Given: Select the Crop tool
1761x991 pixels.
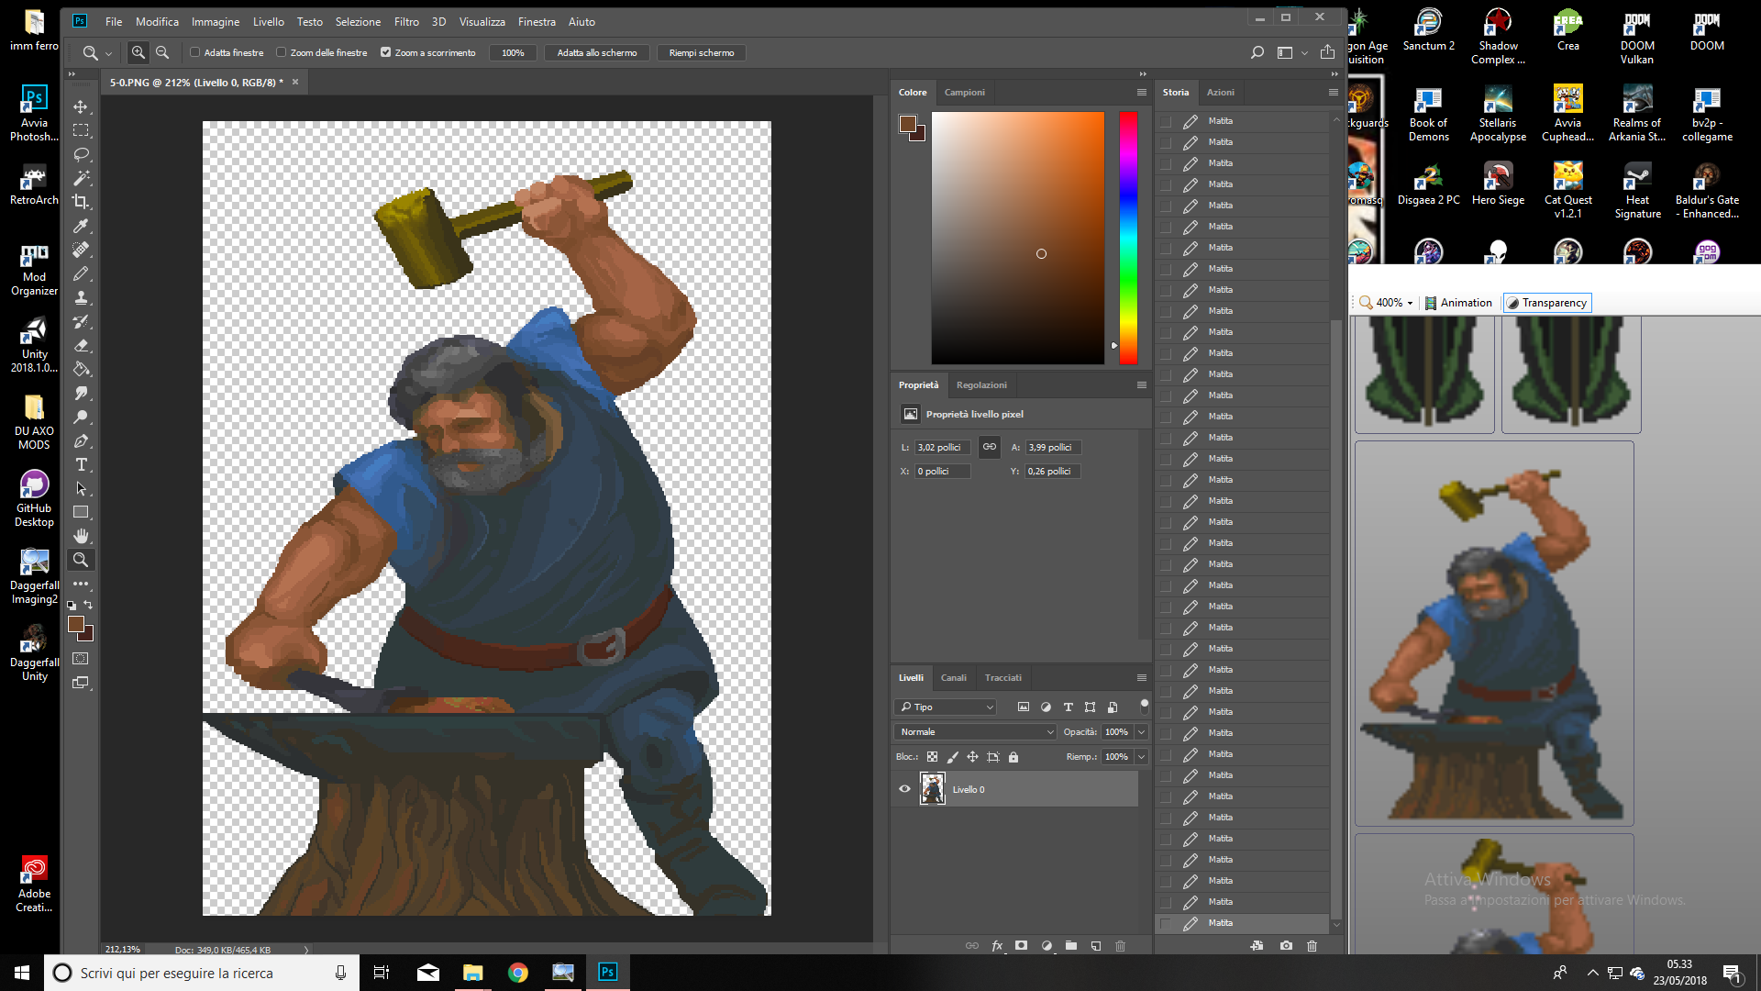Looking at the screenshot, I should 81,202.
